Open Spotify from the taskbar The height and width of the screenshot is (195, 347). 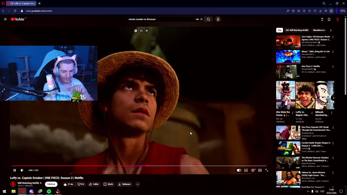[x=49, y=191]
